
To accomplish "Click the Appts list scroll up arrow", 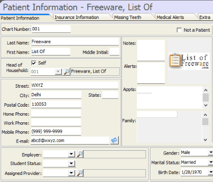I will (205, 90).
